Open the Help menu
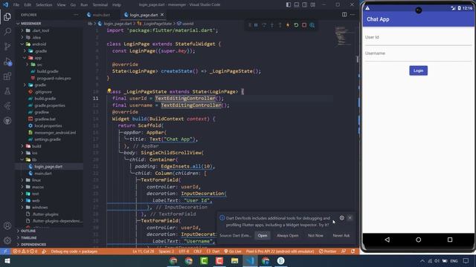This screenshot has height=267, width=476. pos(117,5)
